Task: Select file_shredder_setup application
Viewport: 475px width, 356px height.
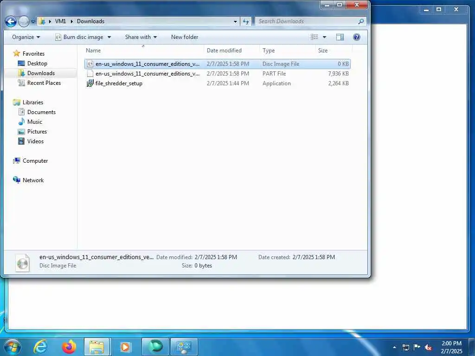Action: pos(217,83)
